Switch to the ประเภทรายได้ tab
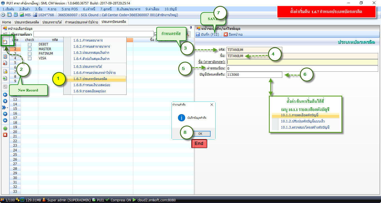 [52, 22]
